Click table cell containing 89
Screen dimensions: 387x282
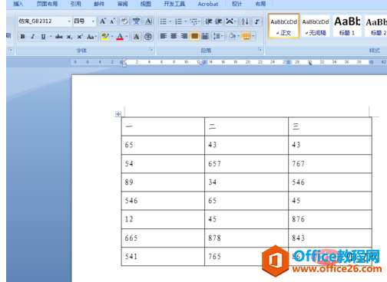click(x=163, y=182)
